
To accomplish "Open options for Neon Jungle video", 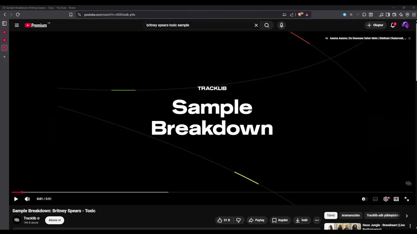I will coord(410,226).
